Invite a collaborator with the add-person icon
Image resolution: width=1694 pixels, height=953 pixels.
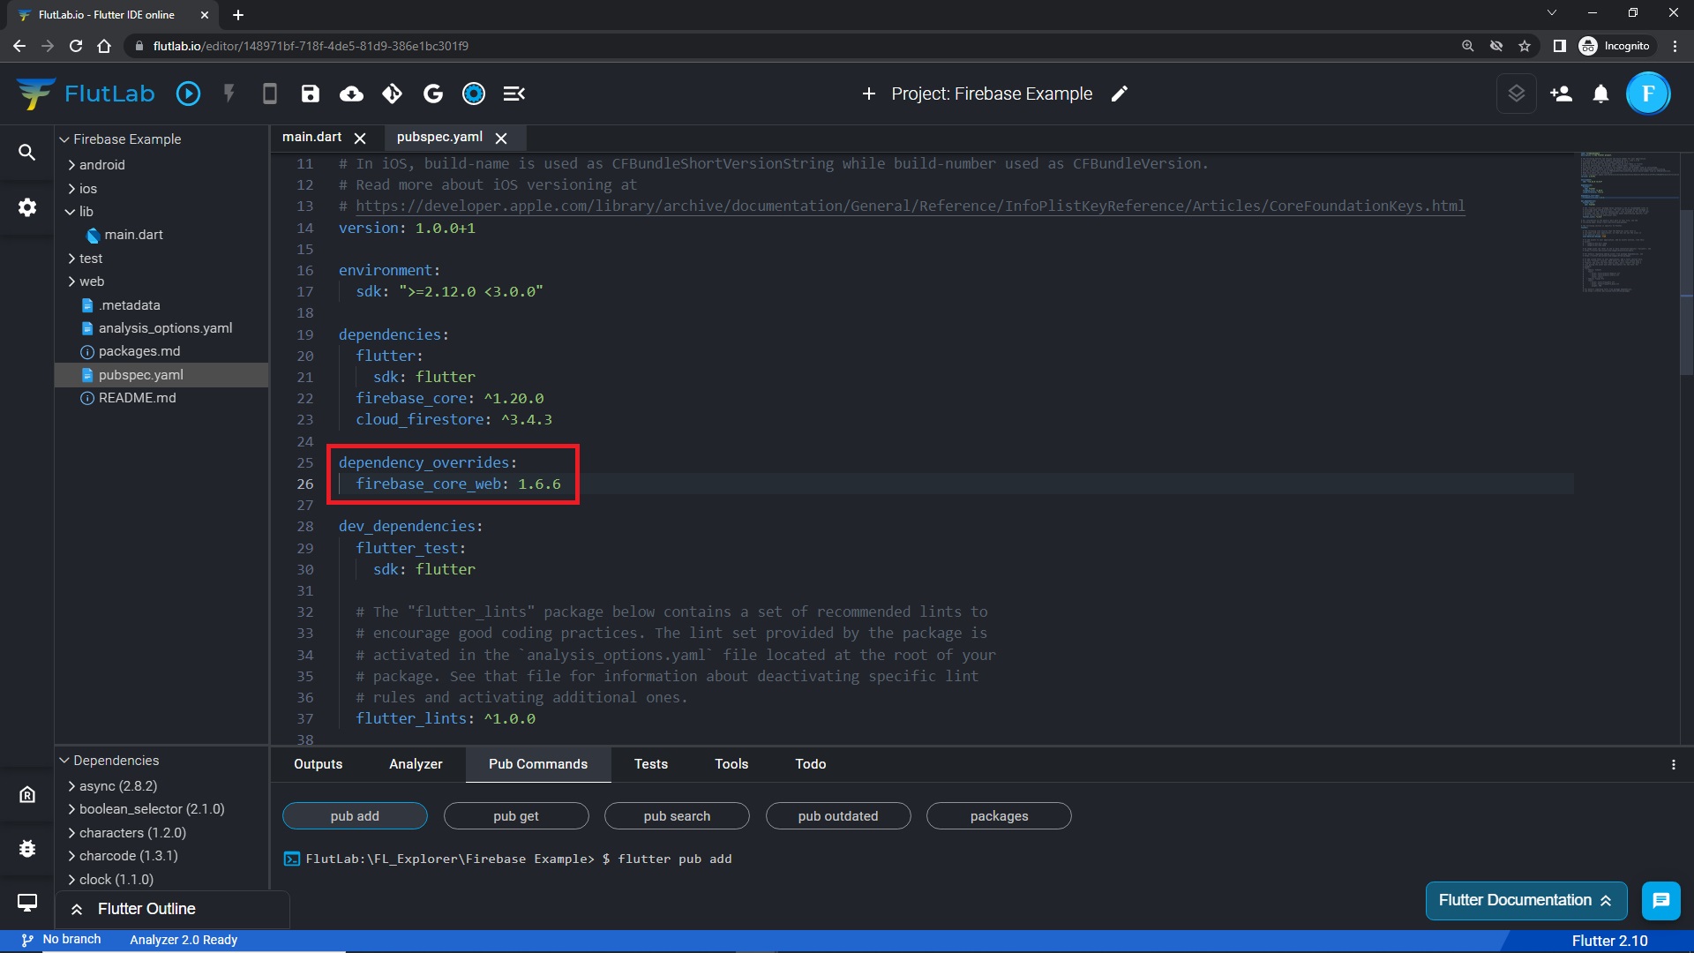click(1561, 94)
